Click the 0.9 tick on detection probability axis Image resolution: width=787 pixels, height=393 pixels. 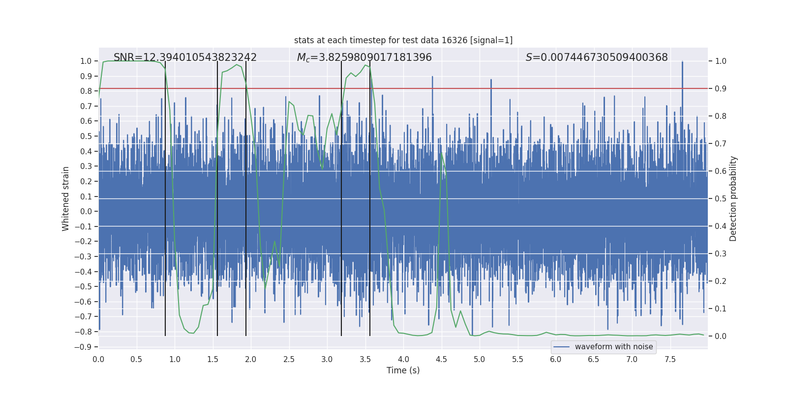click(721, 88)
